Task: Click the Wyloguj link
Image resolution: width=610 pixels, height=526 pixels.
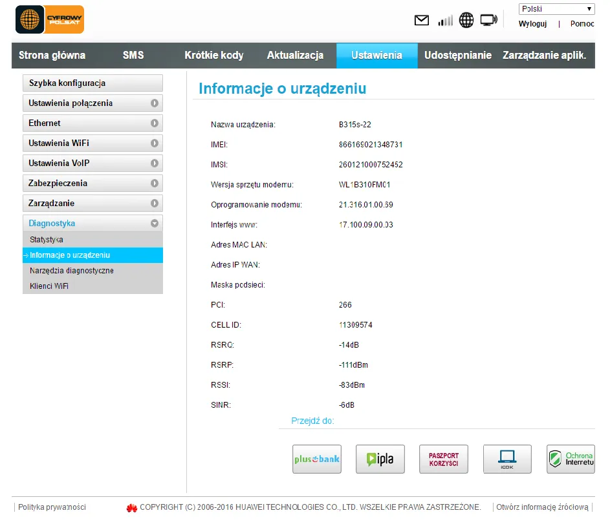Action: click(532, 24)
